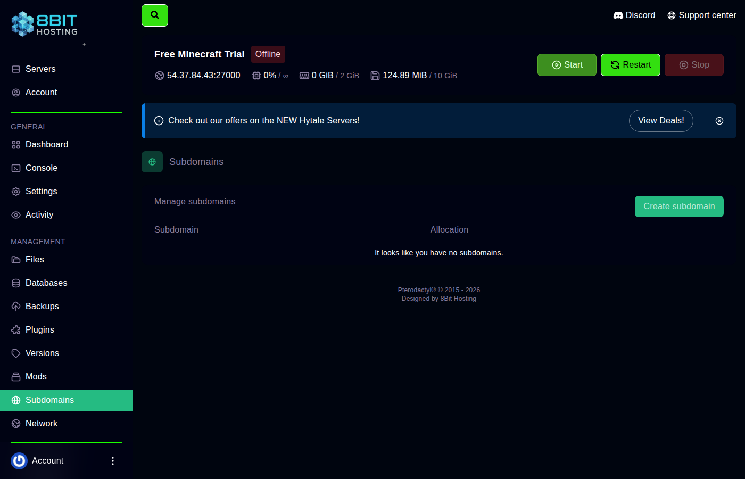This screenshot has height=479, width=745.
Task: Open the Support center link
Action: 702,15
